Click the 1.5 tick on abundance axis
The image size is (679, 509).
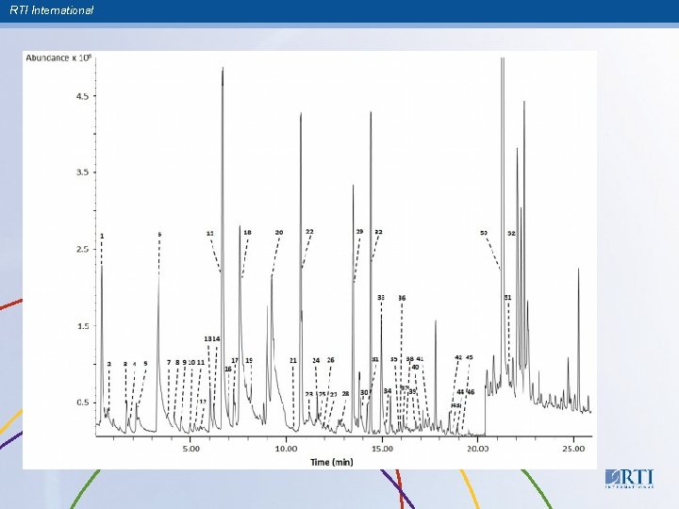click(82, 326)
